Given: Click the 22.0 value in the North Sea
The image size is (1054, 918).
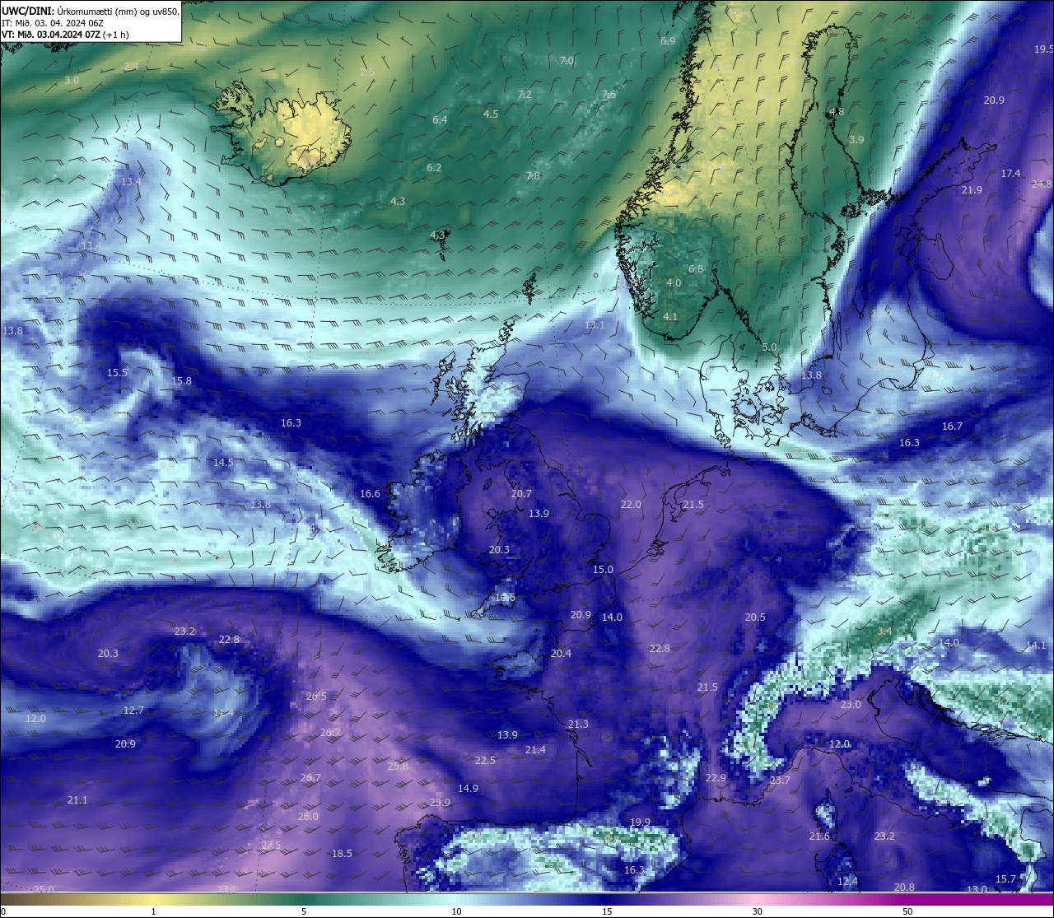Looking at the screenshot, I should click(x=631, y=505).
